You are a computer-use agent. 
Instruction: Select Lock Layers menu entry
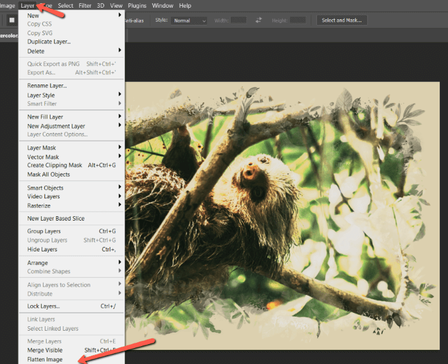pos(43,306)
